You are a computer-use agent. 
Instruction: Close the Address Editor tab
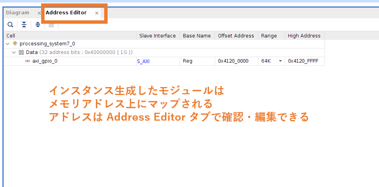97,13
